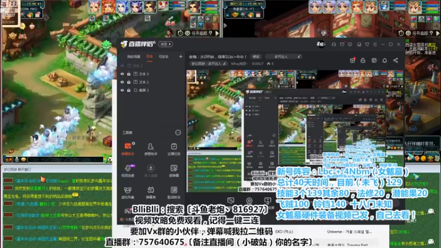The width and height of the screenshot is (441, 248).
Task: Click the Universe song title in music player
Action: (x=349, y=231)
